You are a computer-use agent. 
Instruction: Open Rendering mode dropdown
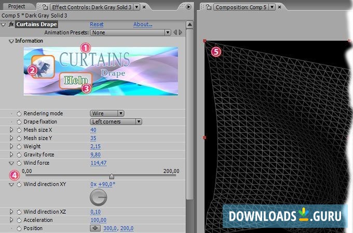coord(107,113)
